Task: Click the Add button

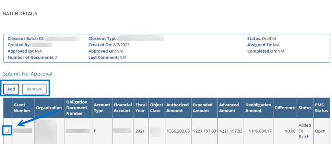Action: tap(11, 89)
